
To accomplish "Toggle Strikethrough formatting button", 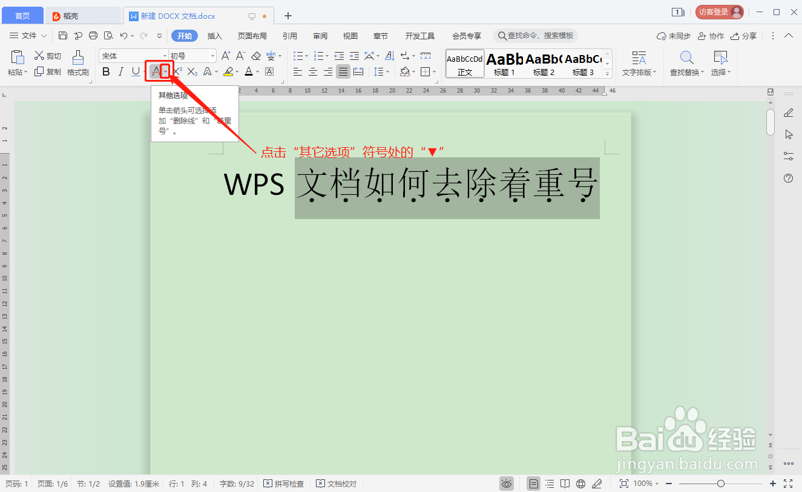I will click(x=156, y=72).
